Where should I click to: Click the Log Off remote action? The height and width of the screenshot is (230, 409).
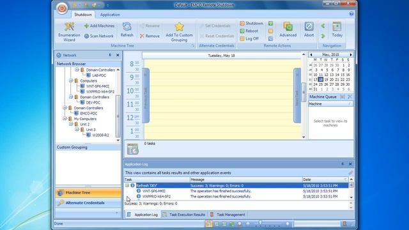click(x=249, y=38)
